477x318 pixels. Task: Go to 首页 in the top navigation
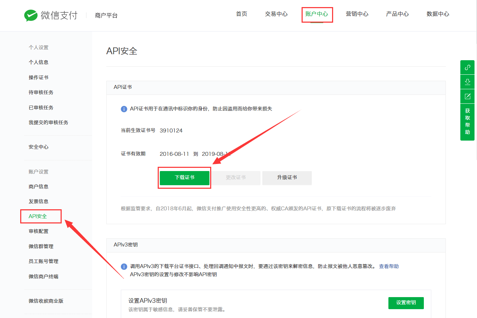242,14
